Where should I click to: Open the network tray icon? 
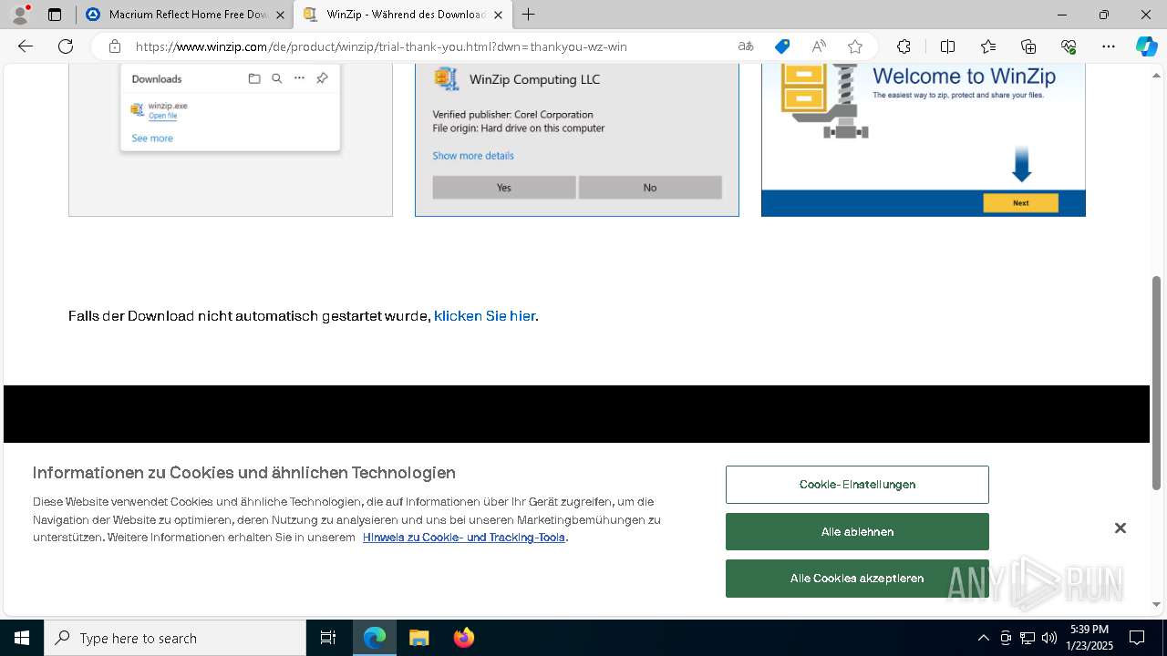pos(1028,638)
